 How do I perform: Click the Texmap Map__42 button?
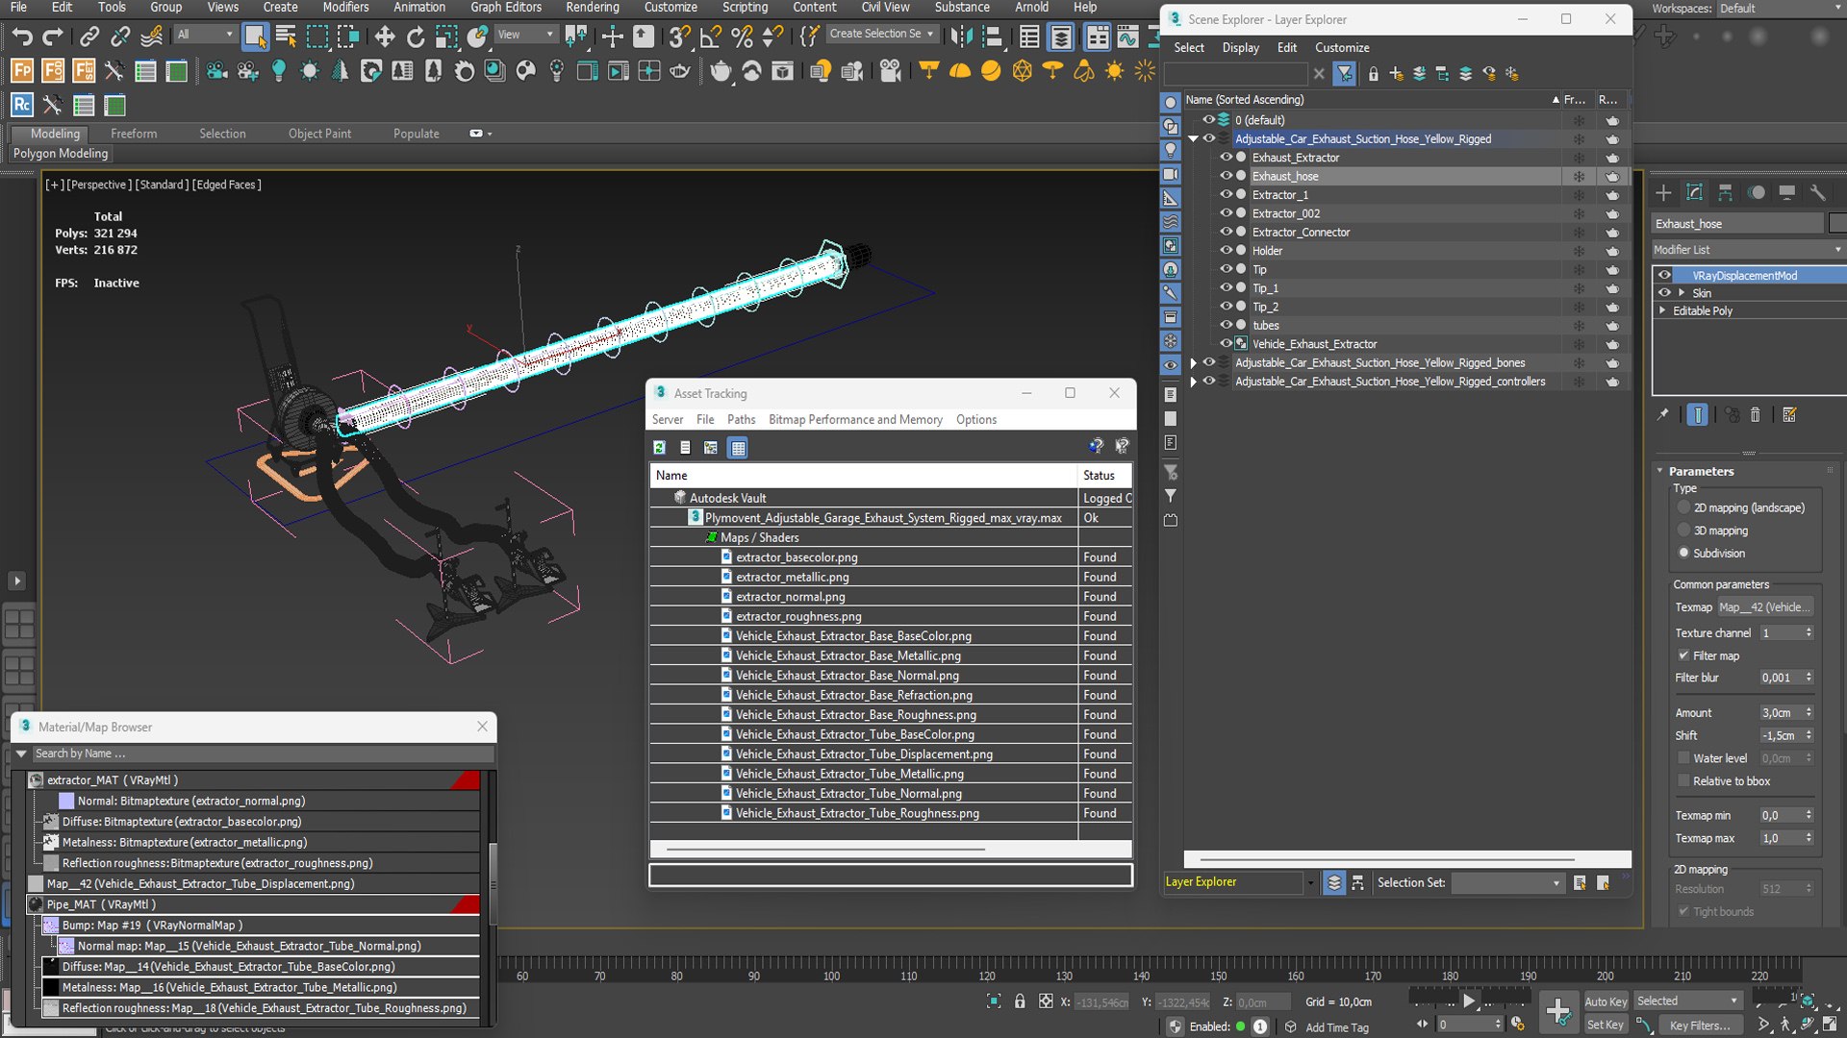1765,607
